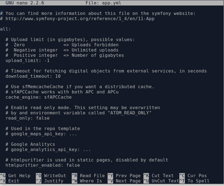Click the Cut Text shortcut
This screenshot has width=224, height=186.
click(x=162, y=176)
